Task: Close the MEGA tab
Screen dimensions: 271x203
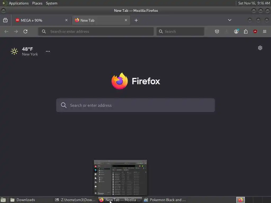Action: tap(66, 20)
